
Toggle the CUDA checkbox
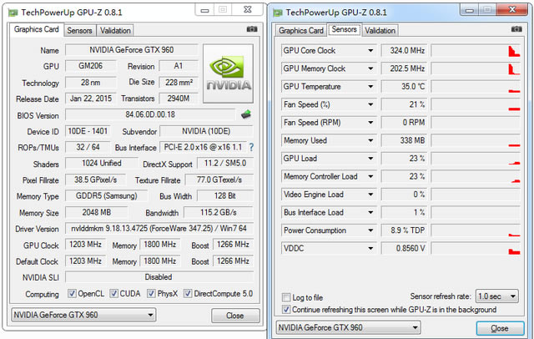(113, 293)
